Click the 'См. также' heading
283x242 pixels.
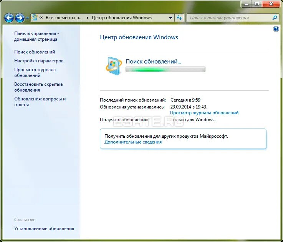25,220
